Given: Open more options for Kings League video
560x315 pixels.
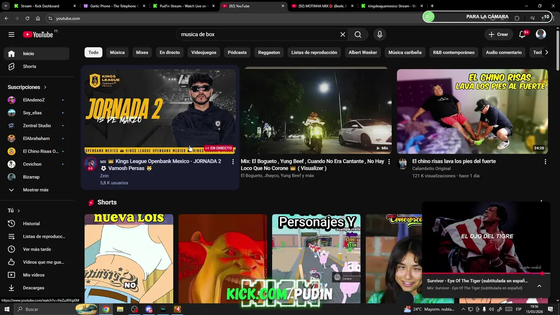Looking at the screenshot, I should 233,162.
